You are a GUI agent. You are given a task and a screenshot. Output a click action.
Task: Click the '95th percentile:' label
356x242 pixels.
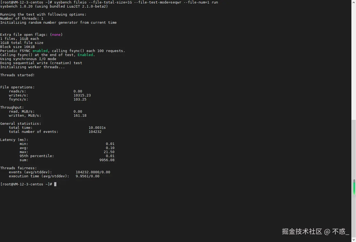37,156
